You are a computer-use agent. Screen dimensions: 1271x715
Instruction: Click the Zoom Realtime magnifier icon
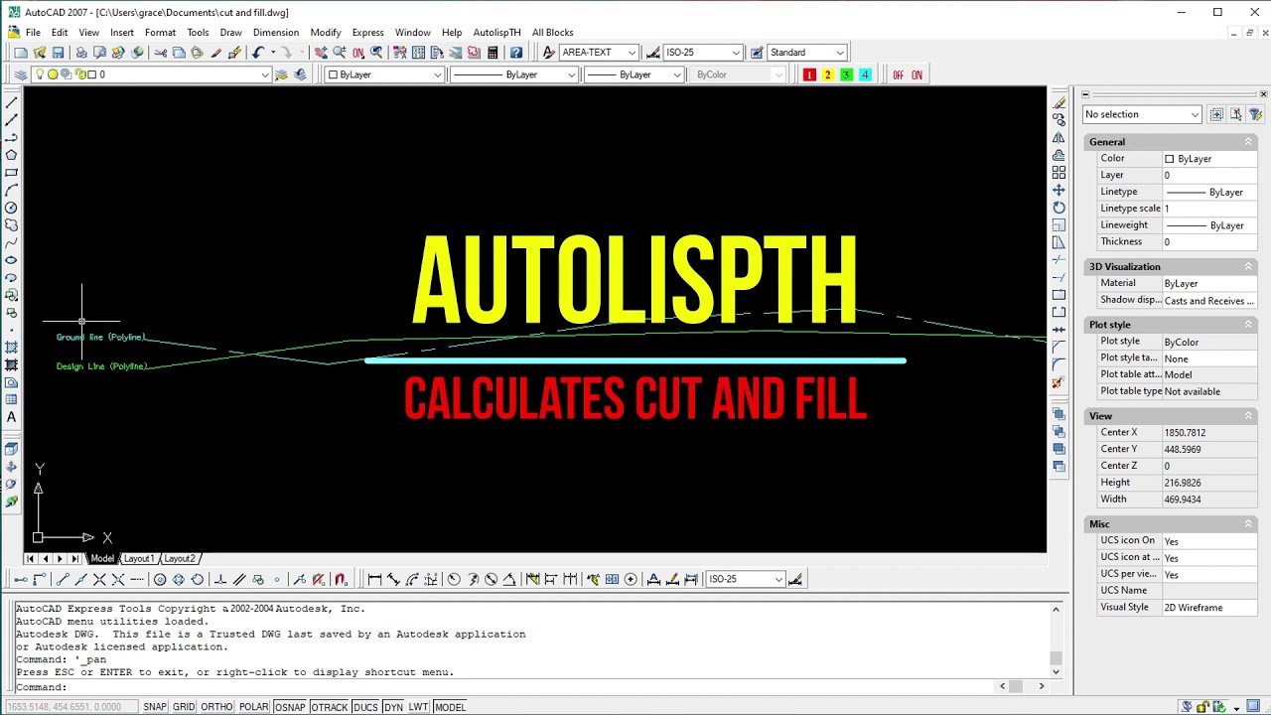340,53
